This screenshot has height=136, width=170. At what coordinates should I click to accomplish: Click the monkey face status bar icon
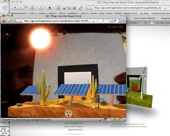[x=115, y=120]
